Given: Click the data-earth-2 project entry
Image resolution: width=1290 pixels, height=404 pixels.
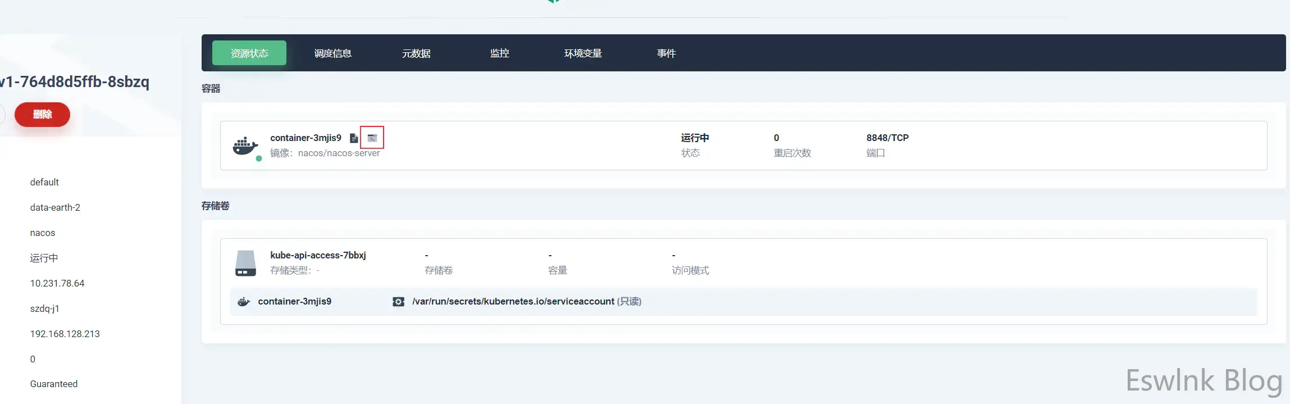Looking at the screenshot, I should [x=55, y=207].
